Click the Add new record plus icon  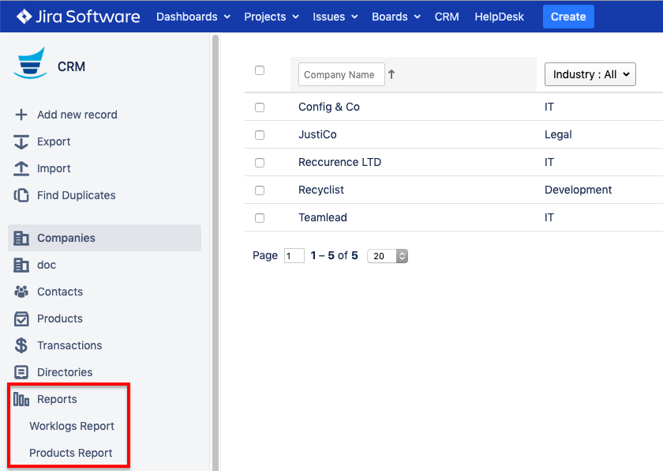click(21, 115)
